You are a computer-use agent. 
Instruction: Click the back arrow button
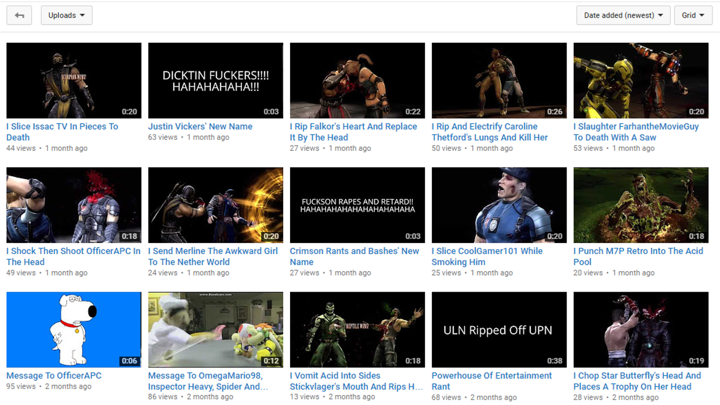tap(19, 15)
